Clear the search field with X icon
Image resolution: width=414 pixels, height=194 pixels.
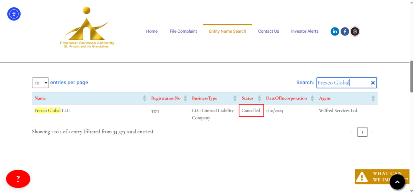[x=373, y=83]
